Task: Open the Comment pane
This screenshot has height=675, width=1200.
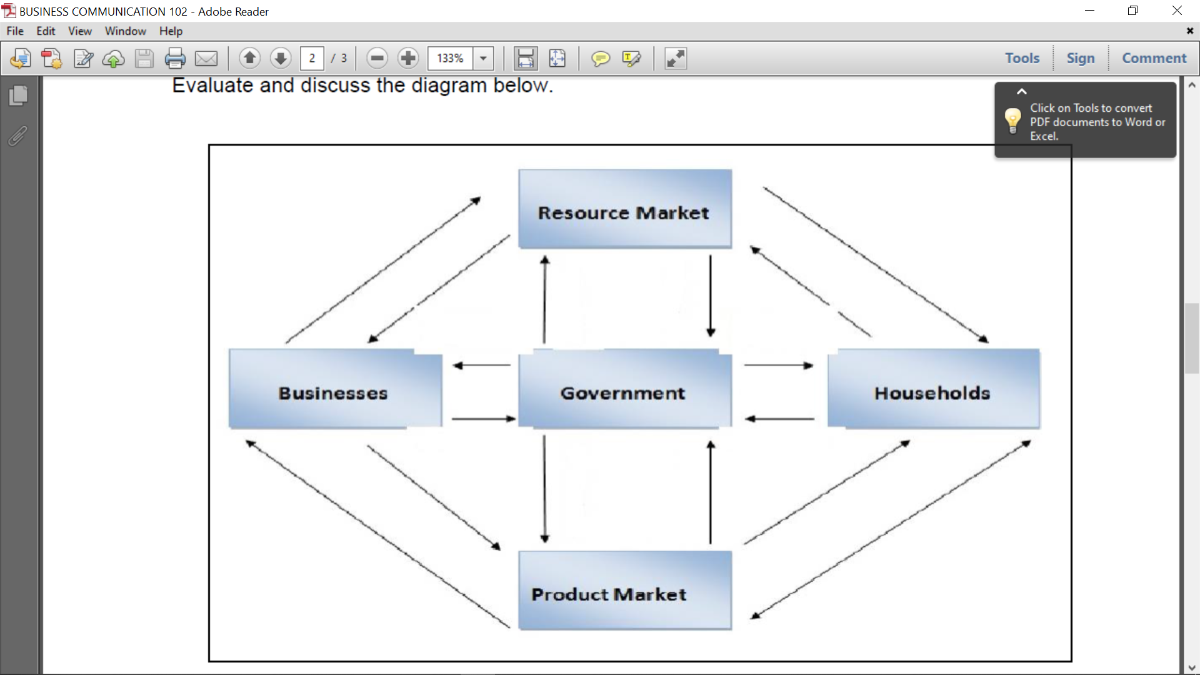Action: [x=1154, y=58]
